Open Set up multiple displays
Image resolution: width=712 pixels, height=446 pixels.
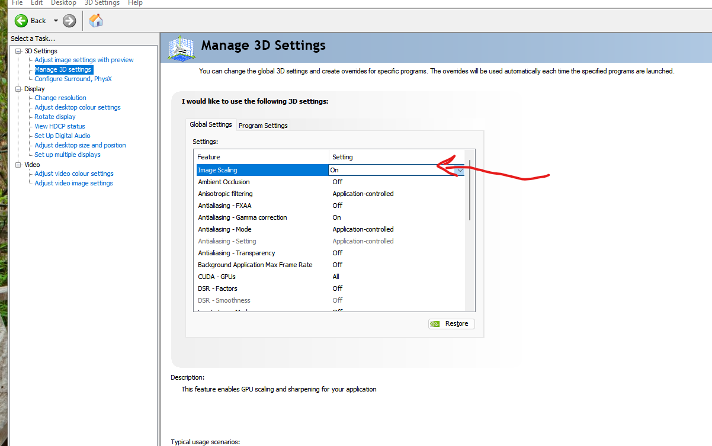click(68, 155)
